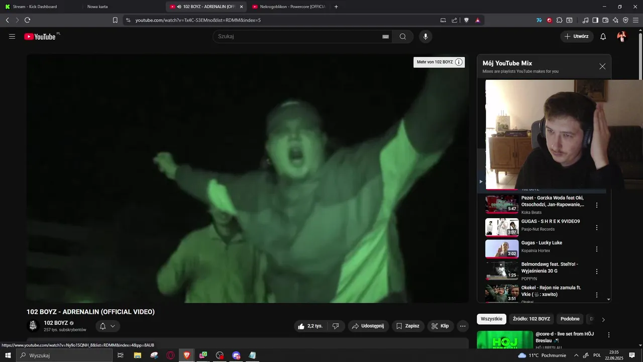Open the account avatar menu

point(622,36)
